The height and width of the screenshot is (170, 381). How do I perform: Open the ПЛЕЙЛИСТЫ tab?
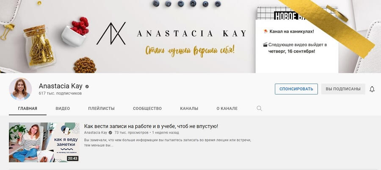coord(101,109)
